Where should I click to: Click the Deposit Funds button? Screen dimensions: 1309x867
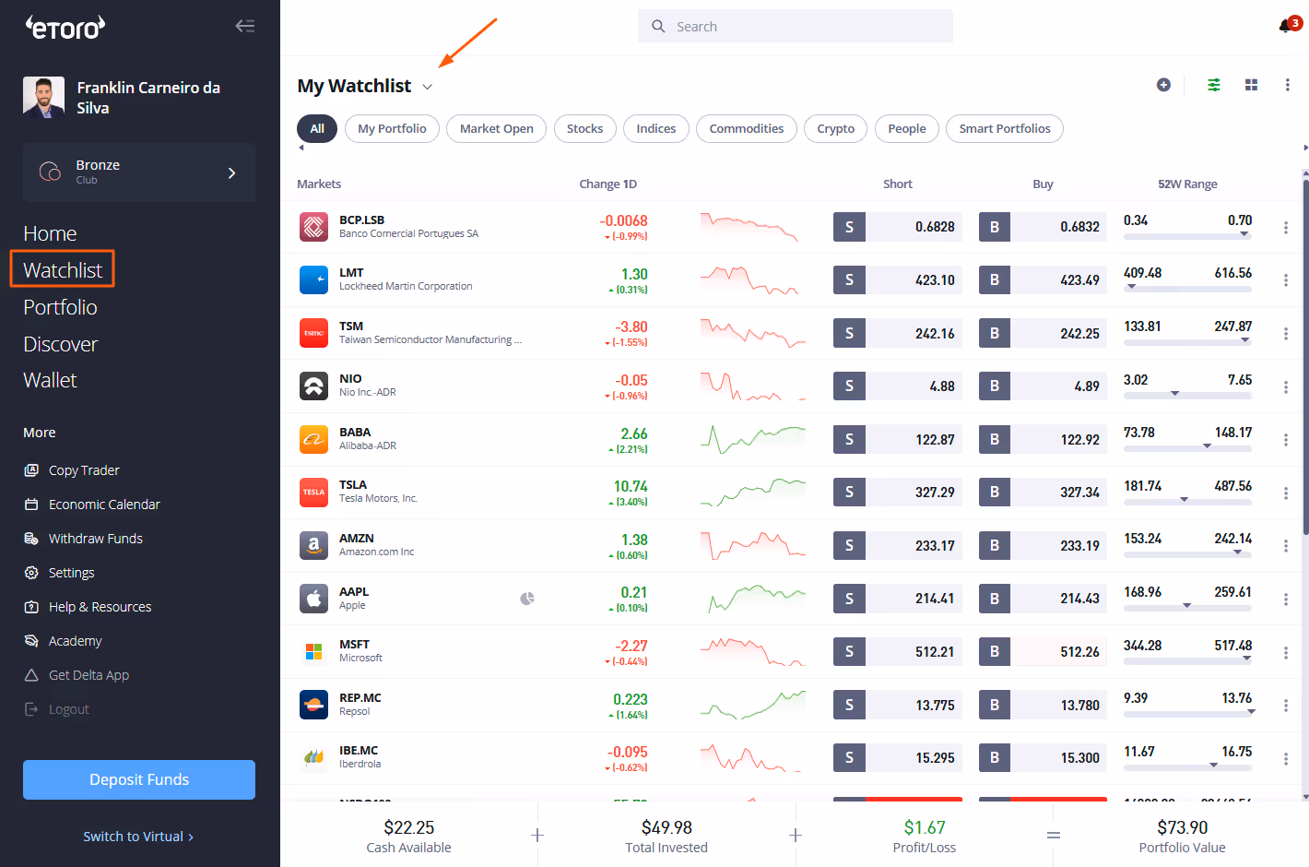139,779
